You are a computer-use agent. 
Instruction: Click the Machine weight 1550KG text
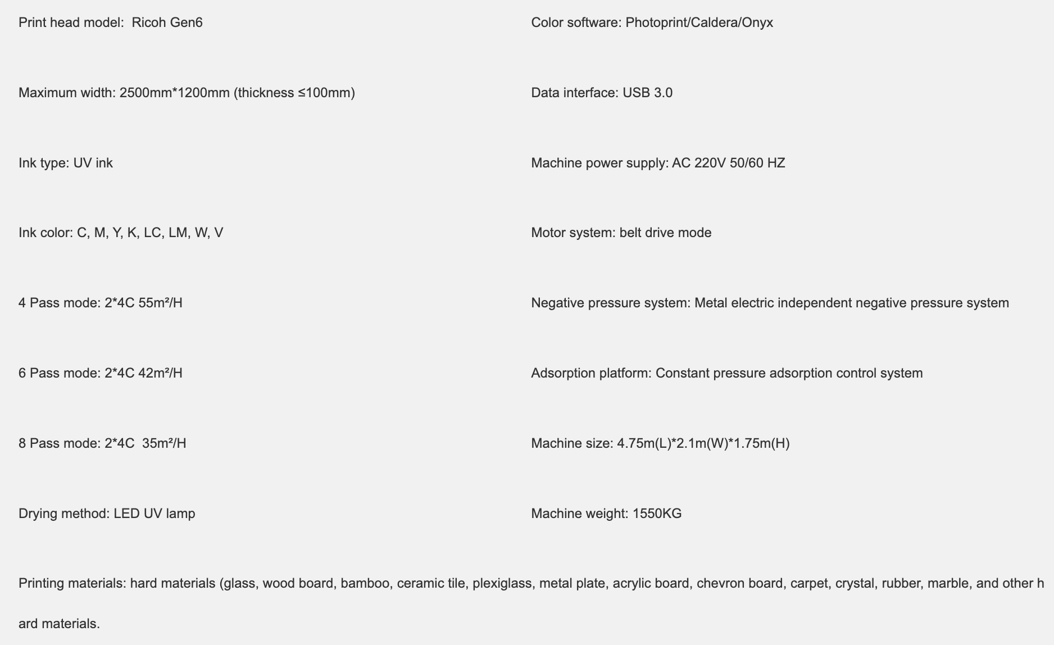[x=606, y=514]
